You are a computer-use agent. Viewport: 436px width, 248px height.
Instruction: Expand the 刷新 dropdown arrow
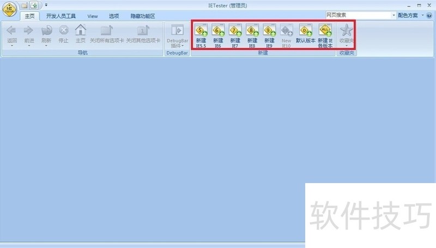point(46,46)
